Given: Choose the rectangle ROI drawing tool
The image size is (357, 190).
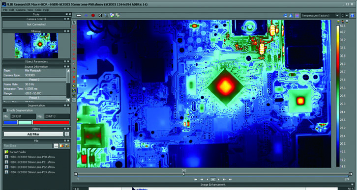Looking at the screenshot, I should (x=74, y=27).
